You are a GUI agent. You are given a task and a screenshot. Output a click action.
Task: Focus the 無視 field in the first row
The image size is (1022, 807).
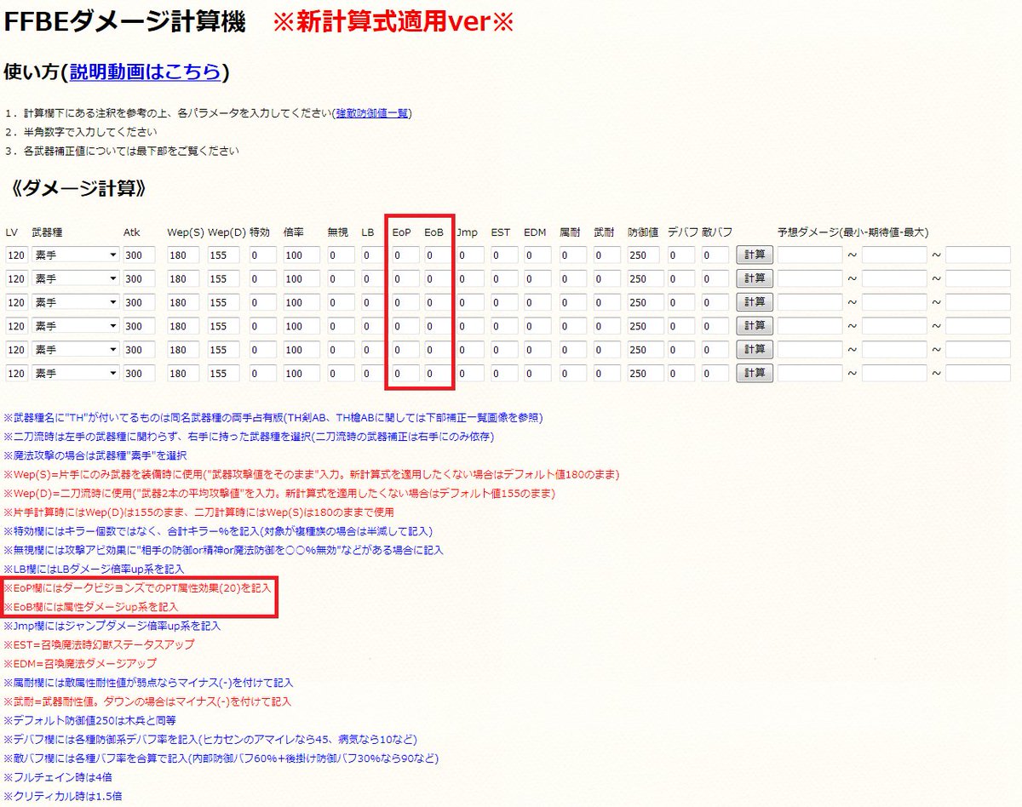[341, 255]
